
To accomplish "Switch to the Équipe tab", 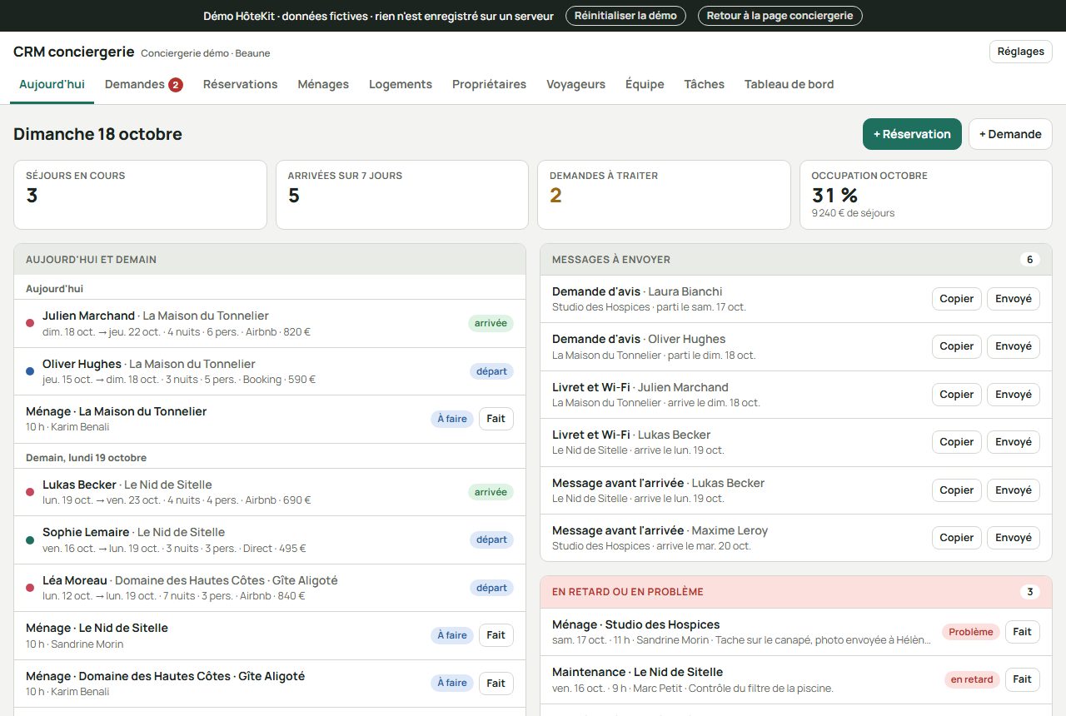I will click(x=645, y=84).
